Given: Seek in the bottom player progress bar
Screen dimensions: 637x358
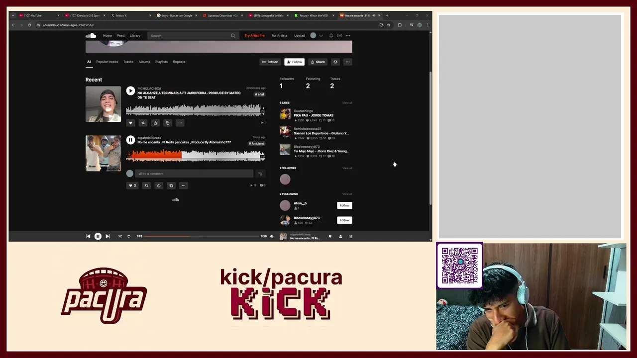Looking at the screenshot, I should (x=202, y=236).
